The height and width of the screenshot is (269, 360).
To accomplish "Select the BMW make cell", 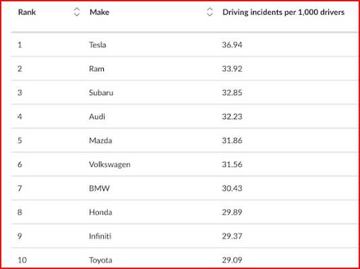I will (99, 189).
